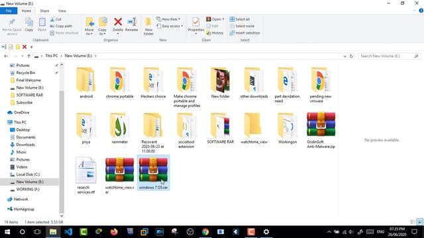Click the red X in quick access toolbar

tap(25, 47)
